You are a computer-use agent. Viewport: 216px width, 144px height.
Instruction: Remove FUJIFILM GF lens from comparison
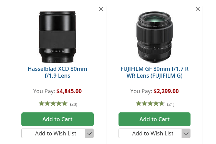(x=198, y=9)
